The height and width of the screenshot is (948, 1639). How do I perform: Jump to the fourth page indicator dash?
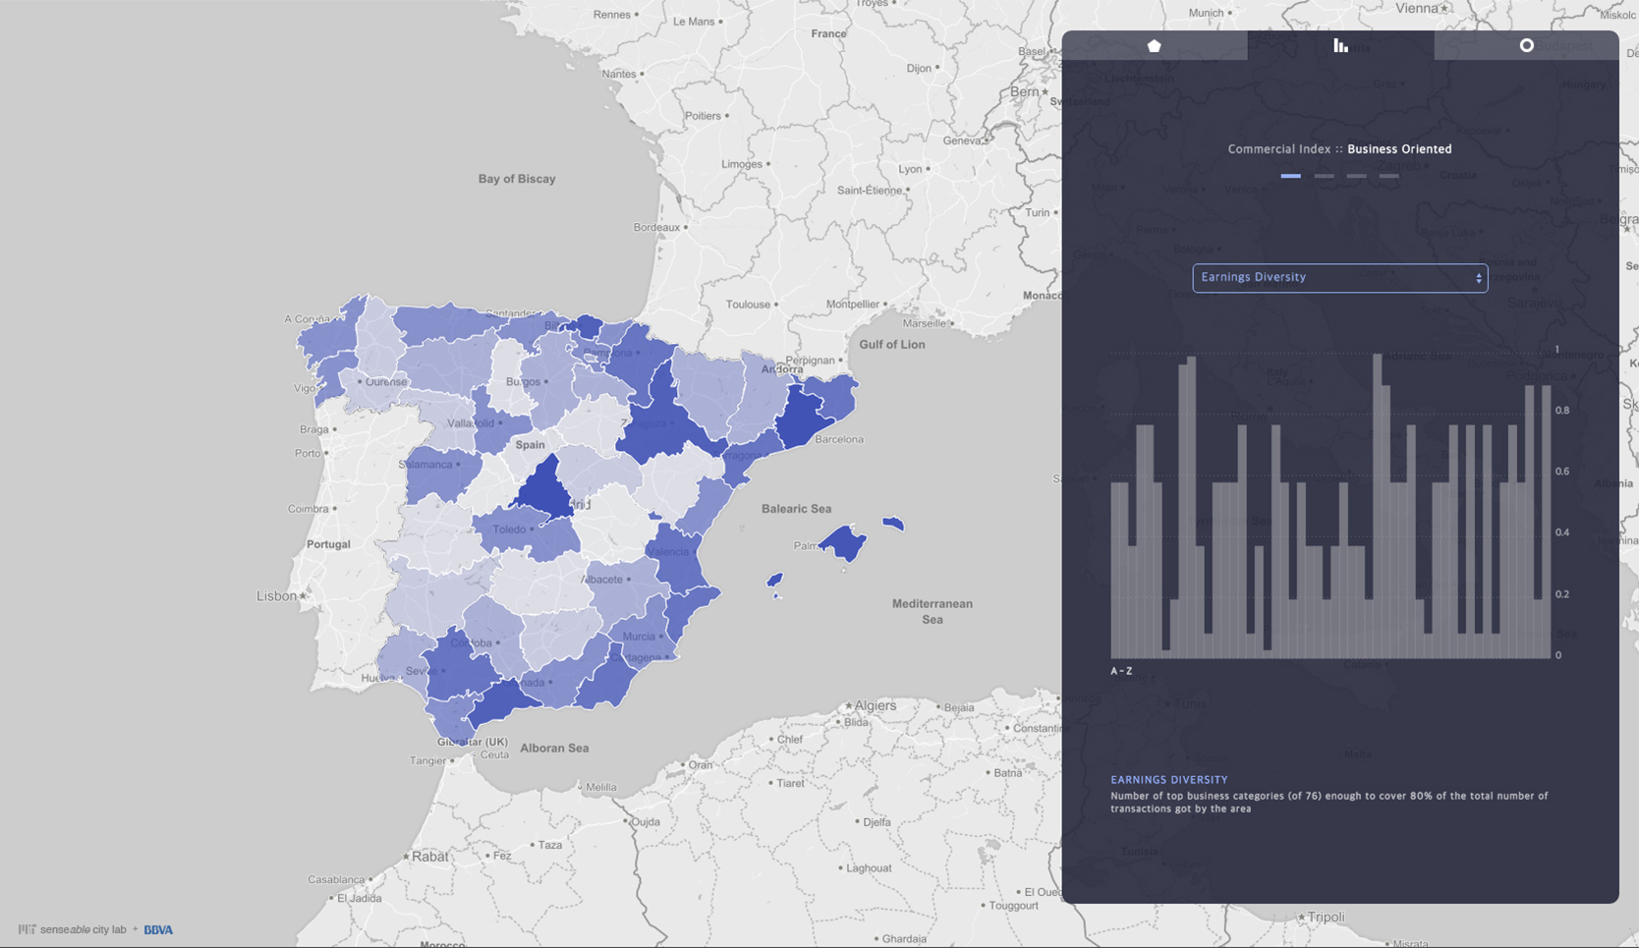1388,176
